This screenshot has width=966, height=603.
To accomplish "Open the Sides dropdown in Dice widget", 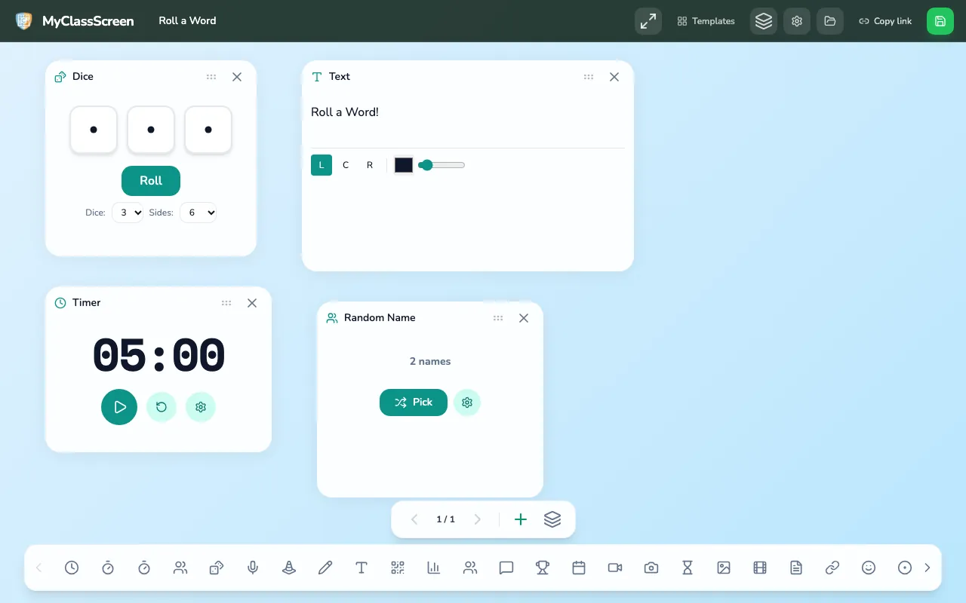I will pyautogui.click(x=198, y=213).
